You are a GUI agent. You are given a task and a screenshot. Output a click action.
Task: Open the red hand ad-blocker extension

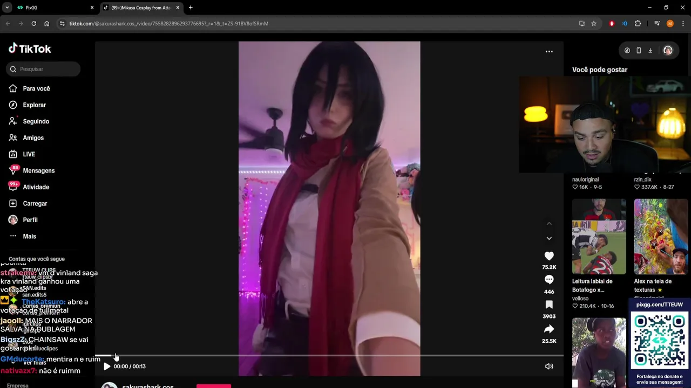pos(612,24)
